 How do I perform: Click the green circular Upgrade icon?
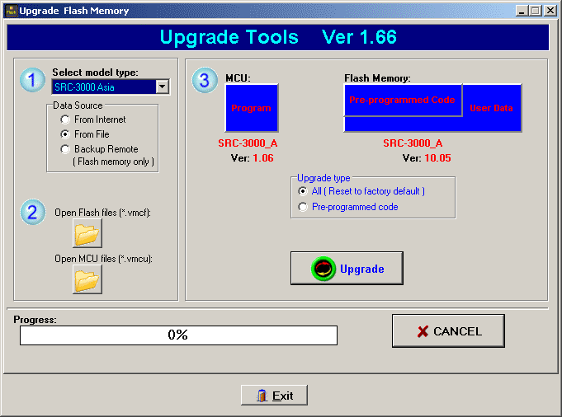[x=324, y=269]
